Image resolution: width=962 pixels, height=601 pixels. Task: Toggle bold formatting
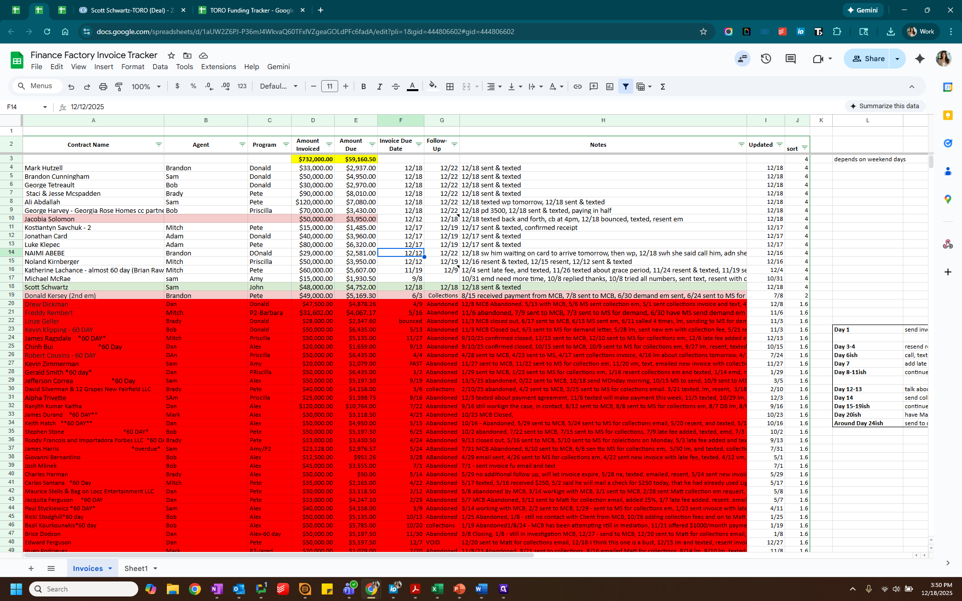click(364, 87)
